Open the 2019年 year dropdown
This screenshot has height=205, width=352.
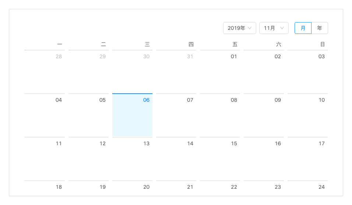tap(239, 28)
